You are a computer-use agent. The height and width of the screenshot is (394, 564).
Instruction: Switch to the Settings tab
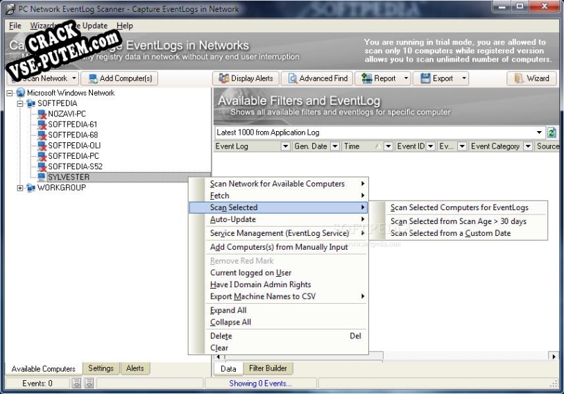coord(101,368)
